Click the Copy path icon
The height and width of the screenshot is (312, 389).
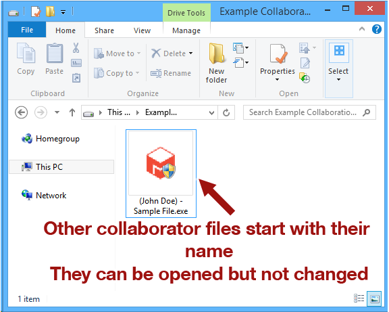(76, 63)
